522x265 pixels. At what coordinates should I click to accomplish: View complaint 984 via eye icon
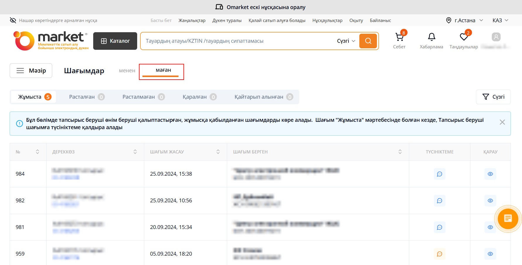pyautogui.click(x=490, y=174)
